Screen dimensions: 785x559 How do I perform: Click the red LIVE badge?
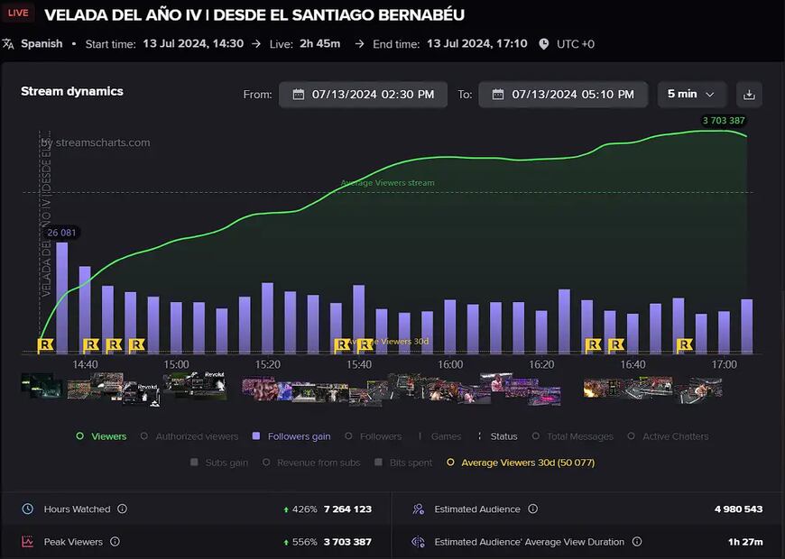pos(17,13)
